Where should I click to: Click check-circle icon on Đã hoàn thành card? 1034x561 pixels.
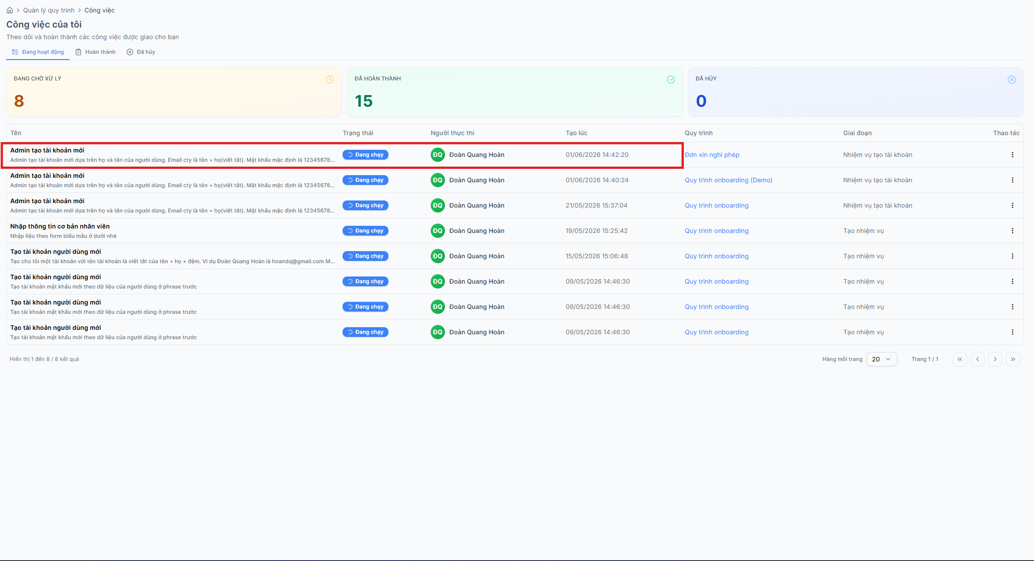point(671,80)
